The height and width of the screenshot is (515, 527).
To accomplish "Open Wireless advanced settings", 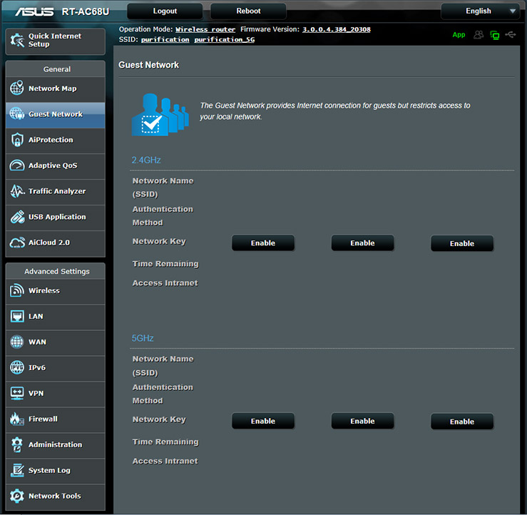I will pos(56,291).
